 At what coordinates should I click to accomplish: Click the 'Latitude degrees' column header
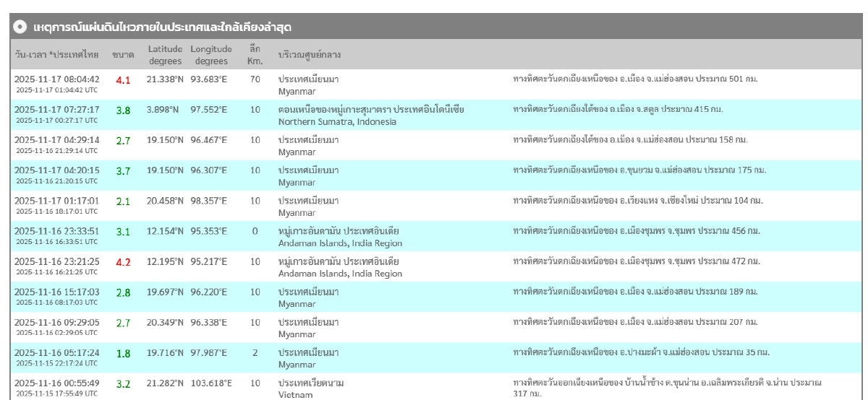pyautogui.click(x=163, y=55)
